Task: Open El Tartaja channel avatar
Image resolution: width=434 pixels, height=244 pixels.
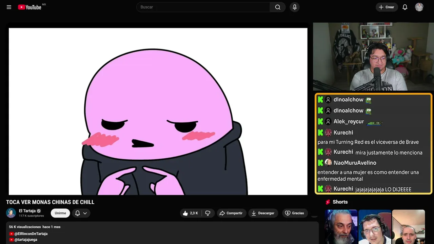Action: coord(11,213)
